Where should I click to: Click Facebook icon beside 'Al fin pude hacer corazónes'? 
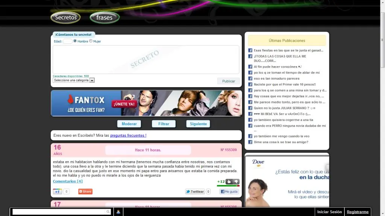coord(250,66)
